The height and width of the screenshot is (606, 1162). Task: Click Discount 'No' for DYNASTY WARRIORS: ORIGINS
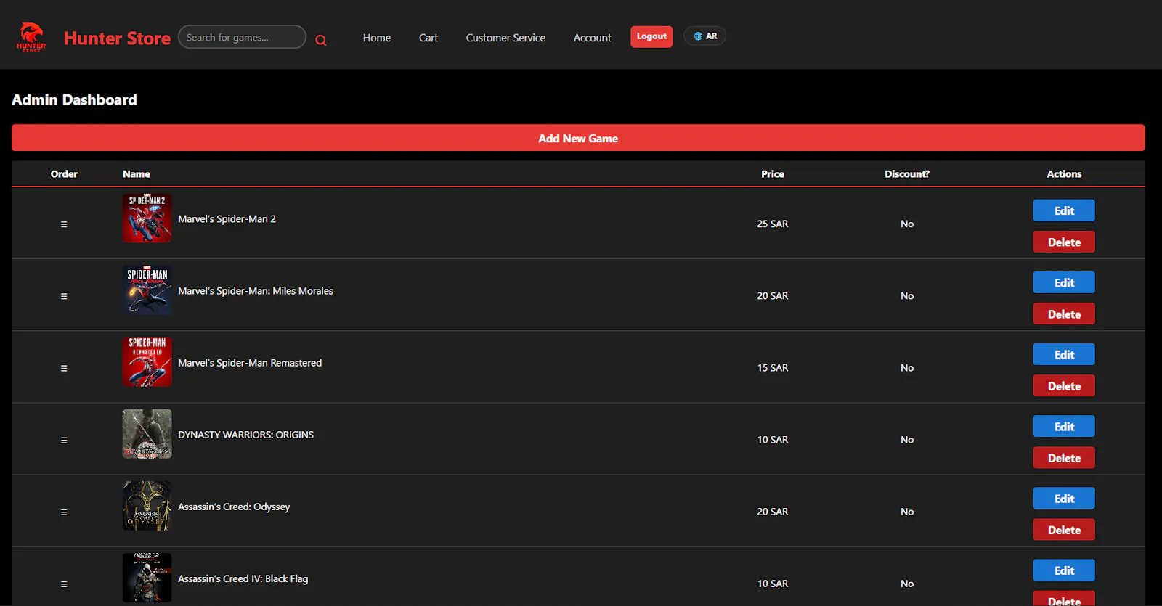click(907, 440)
